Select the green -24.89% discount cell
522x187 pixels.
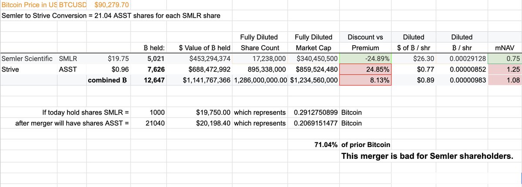coord(366,58)
